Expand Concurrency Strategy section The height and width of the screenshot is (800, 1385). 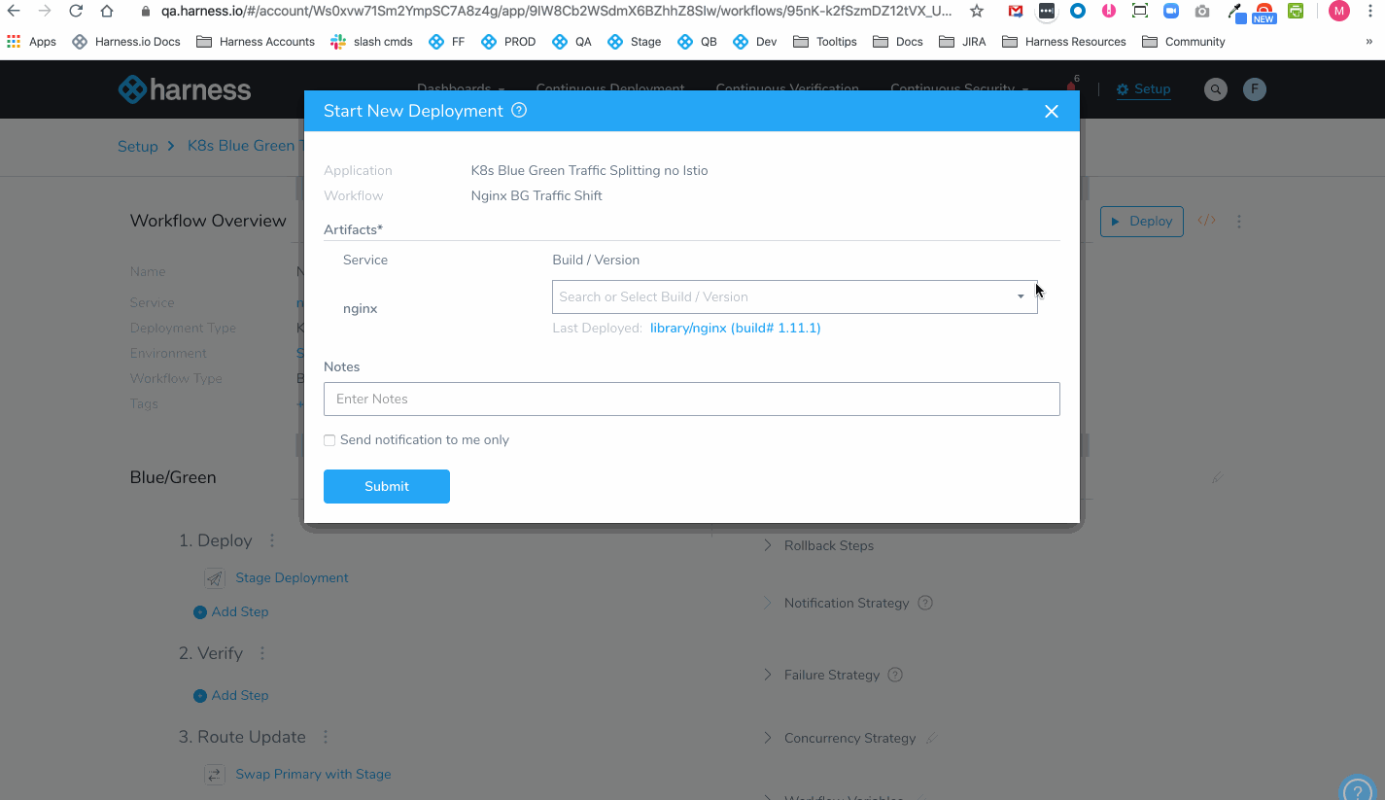(x=840, y=739)
